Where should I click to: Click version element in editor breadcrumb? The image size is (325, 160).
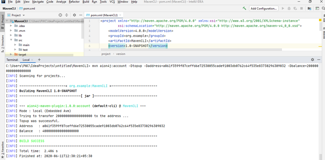tap(121, 54)
